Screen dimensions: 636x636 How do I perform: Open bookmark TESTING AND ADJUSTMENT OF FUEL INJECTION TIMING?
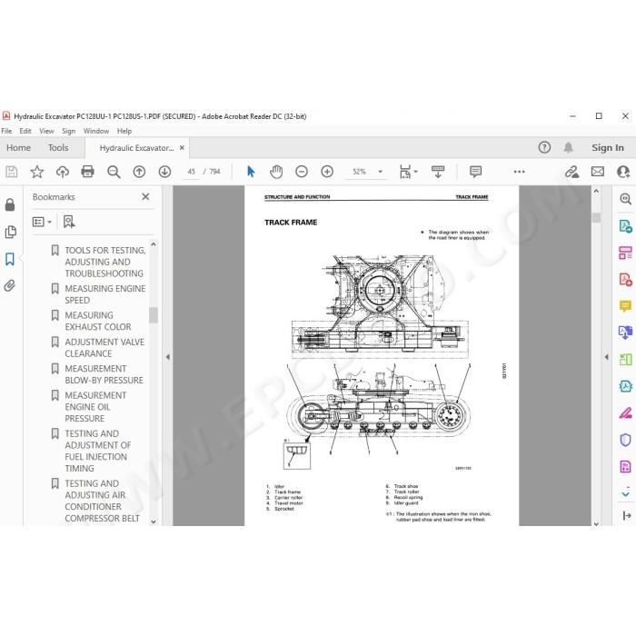coord(98,451)
